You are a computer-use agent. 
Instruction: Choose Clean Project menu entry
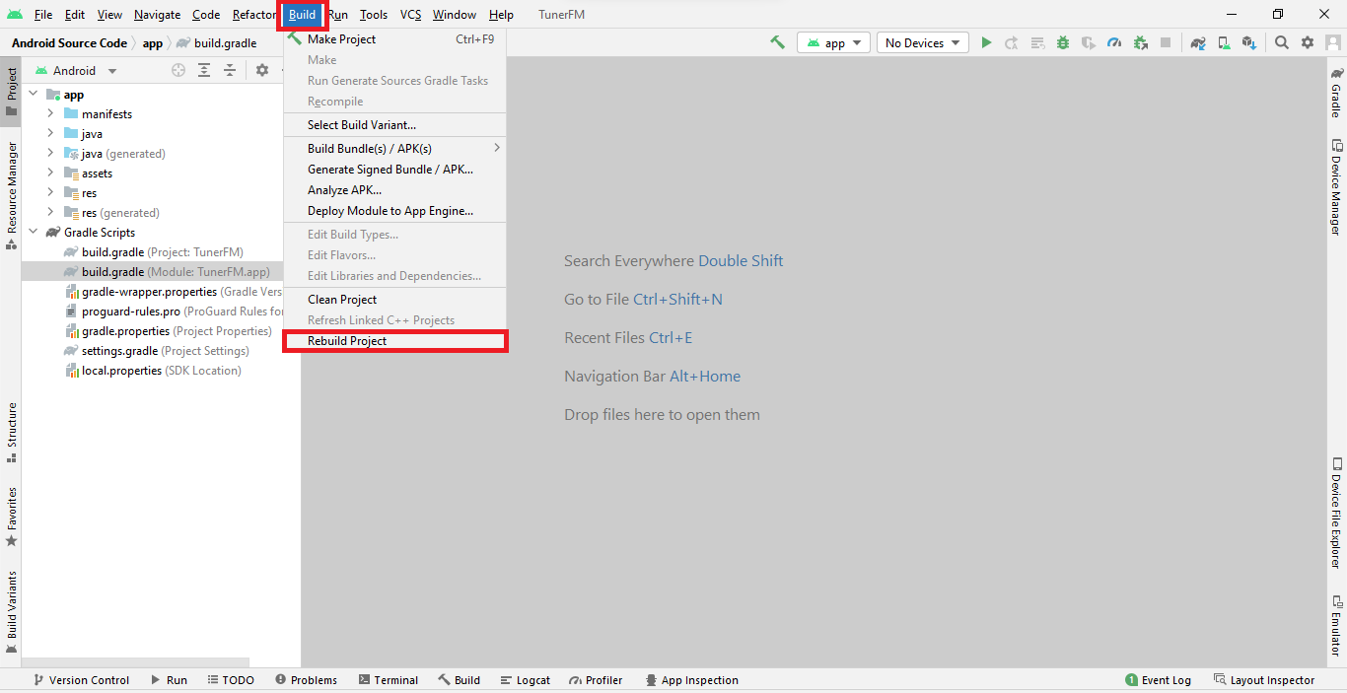click(x=342, y=300)
